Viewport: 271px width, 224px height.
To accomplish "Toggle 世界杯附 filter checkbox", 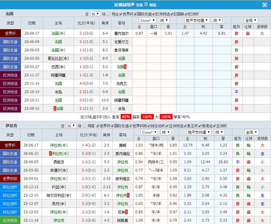I will click(x=131, y=126).
